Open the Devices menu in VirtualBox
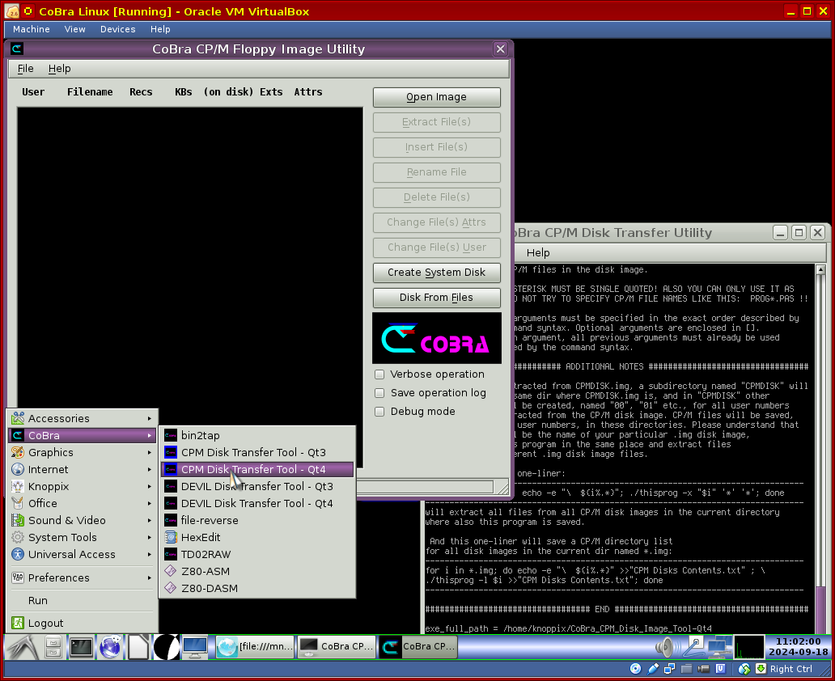Screen dimensions: 835x681 (117, 29)
